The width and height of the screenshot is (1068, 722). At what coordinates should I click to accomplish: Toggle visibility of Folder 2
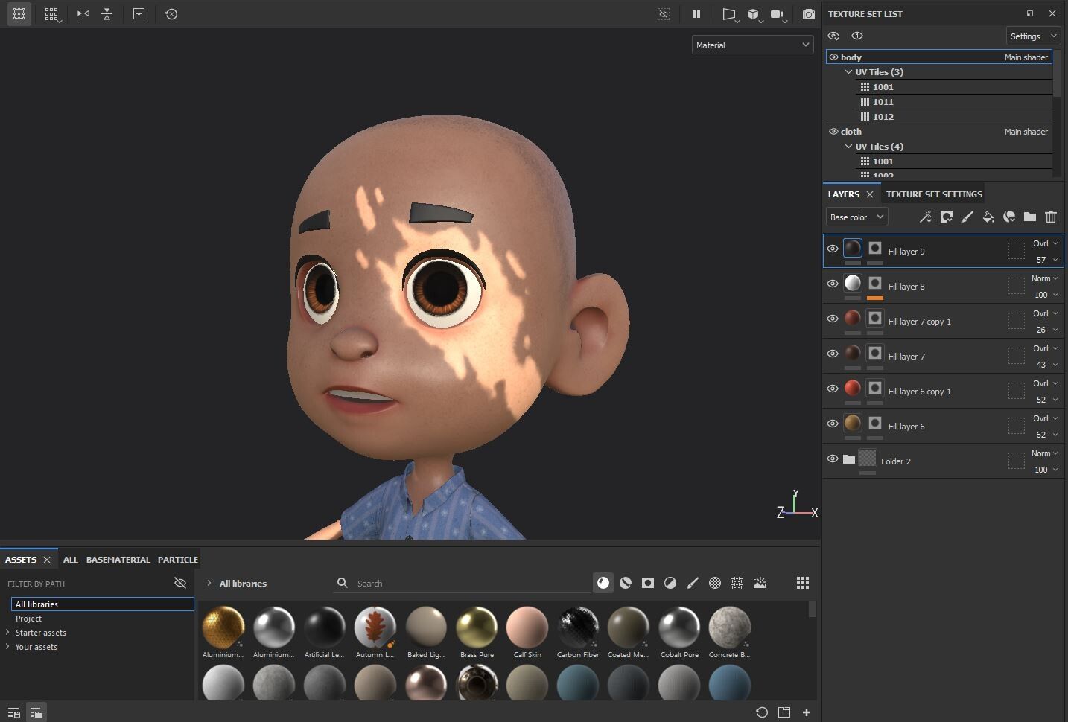(x=833, y=459)
